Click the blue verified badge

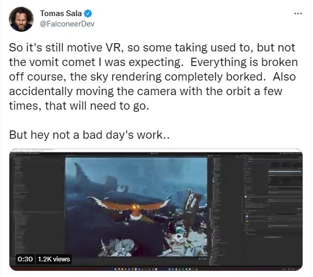tap(88, 14)
